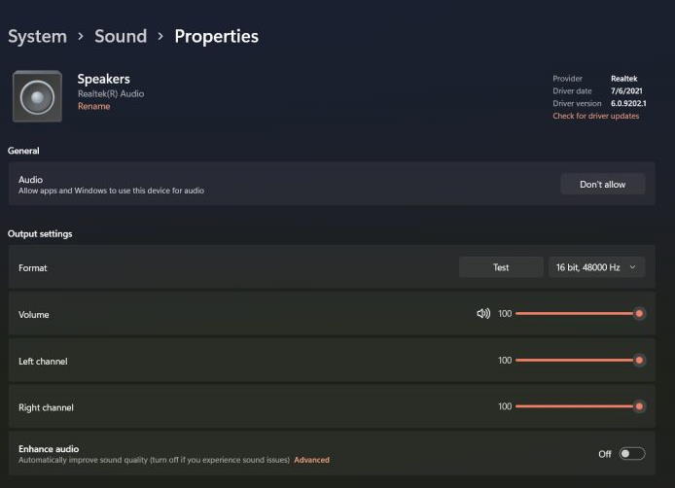This screenshot has height=488, width=675.
Task: Click the speaker device icon
Action: click(37, 96)
